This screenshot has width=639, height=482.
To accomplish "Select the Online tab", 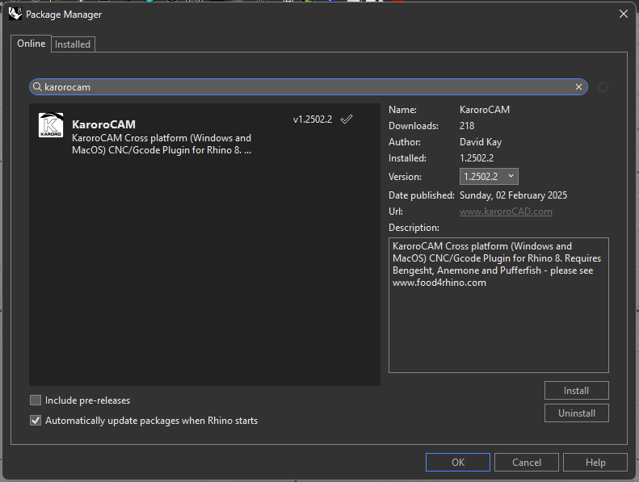I will point(31,44).
